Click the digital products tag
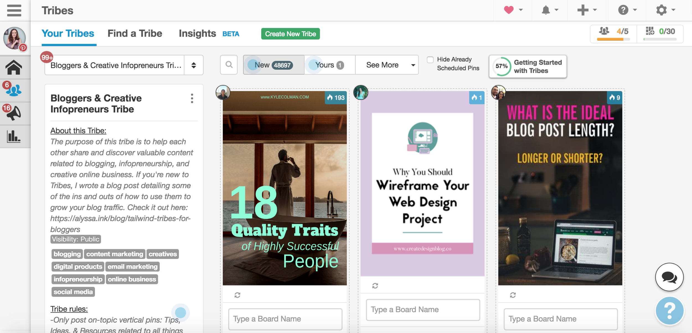The width and height of the screenshot is (692, 333). [78, 267]
